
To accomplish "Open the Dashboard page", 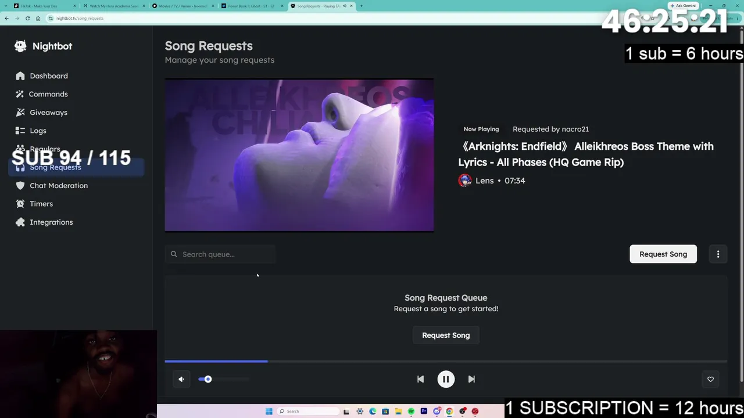I will (49, 76).
